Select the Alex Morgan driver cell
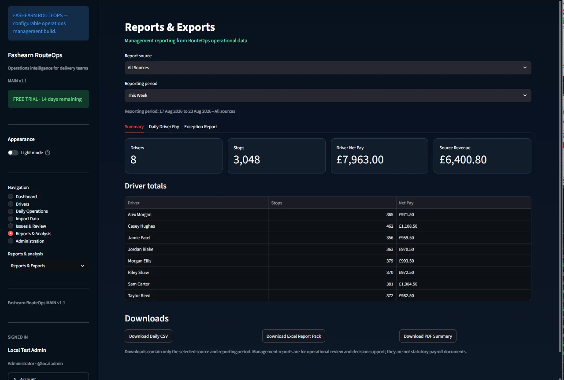Screen dimensions: 564x380 [197, 214]
